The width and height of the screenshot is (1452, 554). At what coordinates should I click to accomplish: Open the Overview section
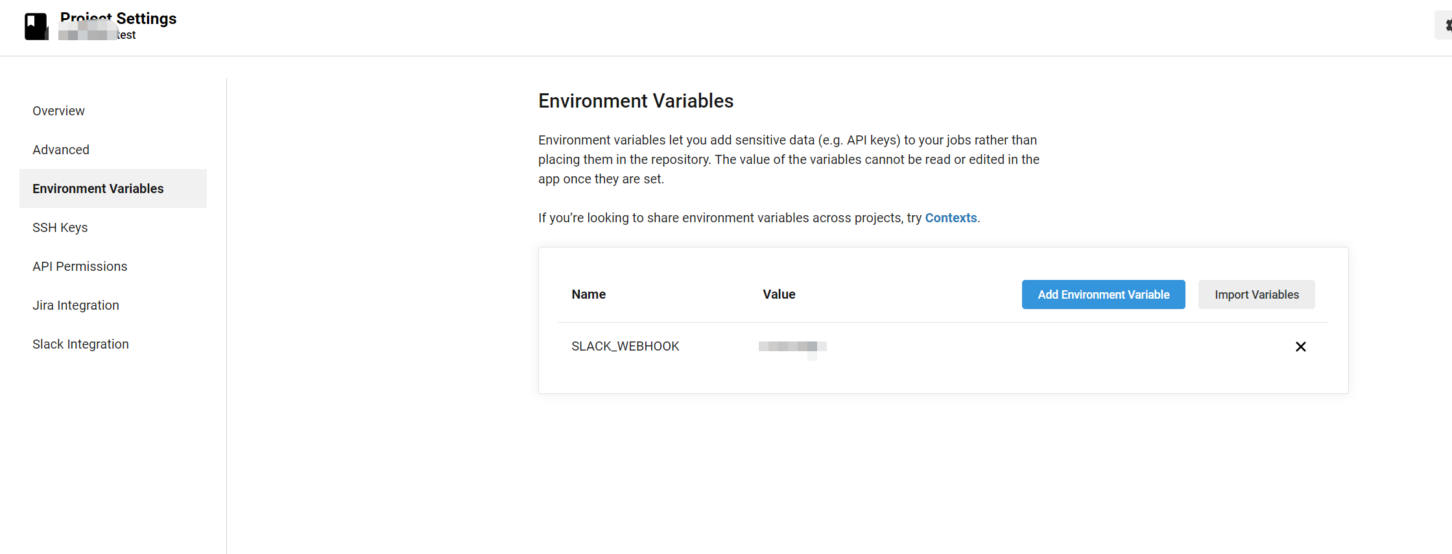click(58, 110)
